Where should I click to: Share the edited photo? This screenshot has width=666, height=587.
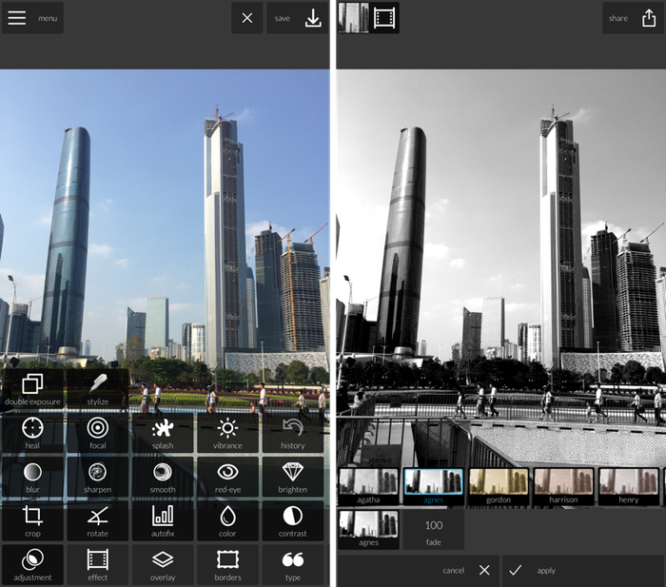(633, 18)
